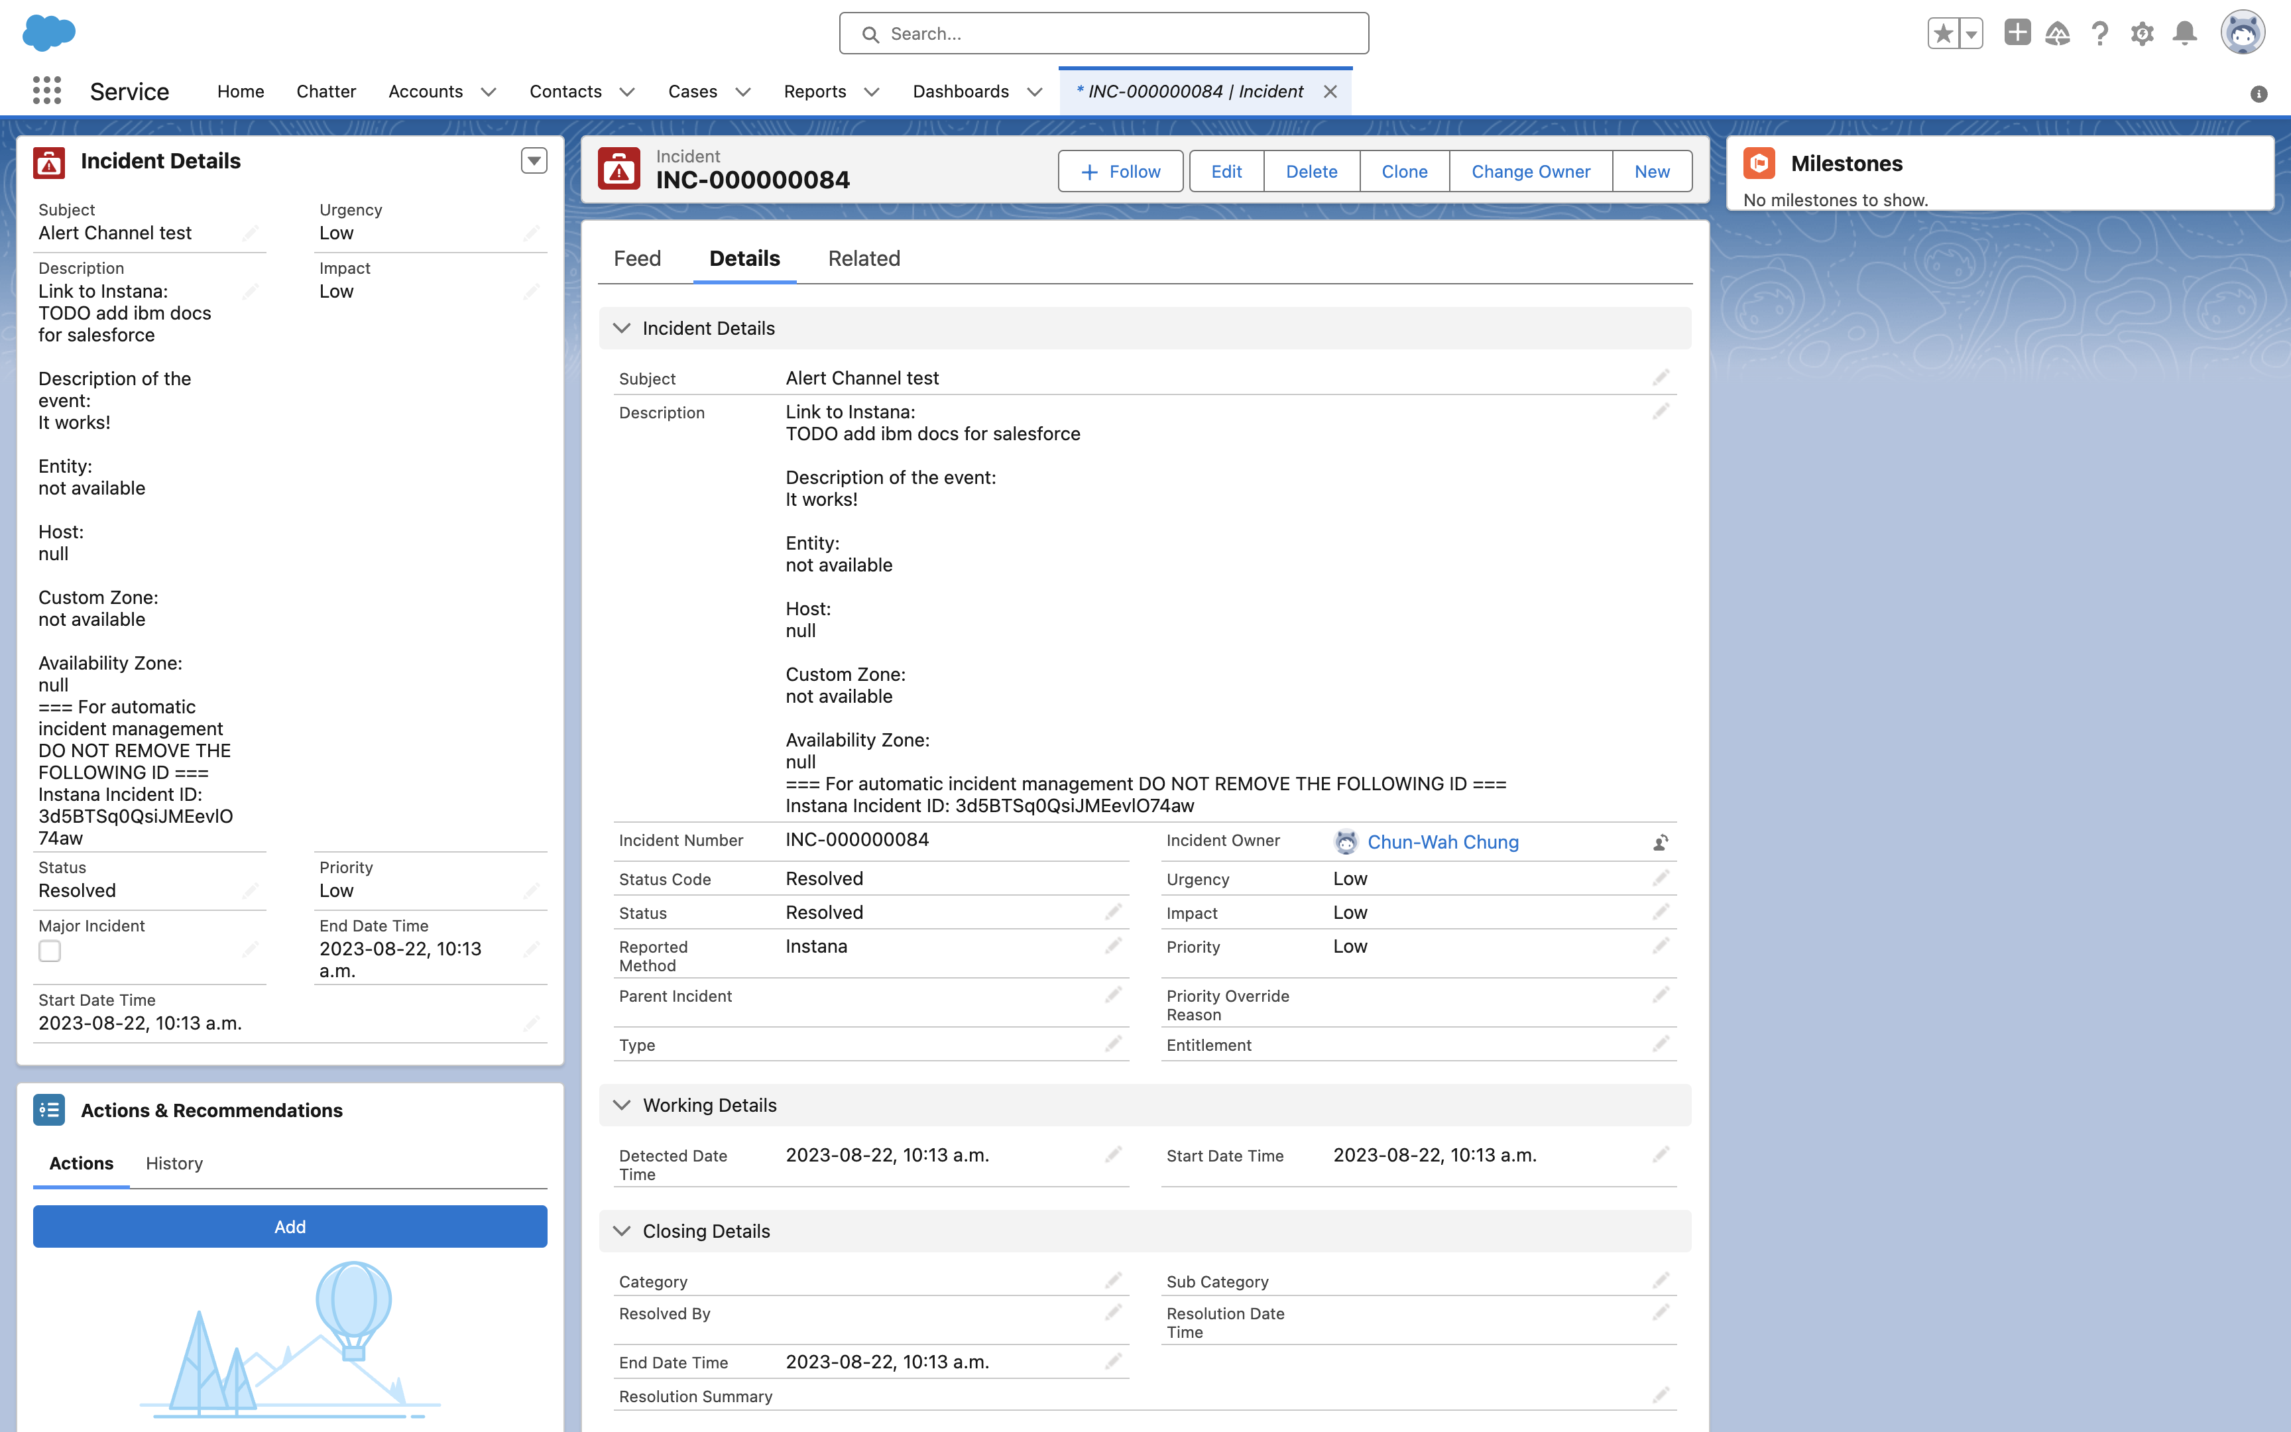Open the Accounts tab
This screenshot has height=1432, width=2291.
tap(425, 92)
